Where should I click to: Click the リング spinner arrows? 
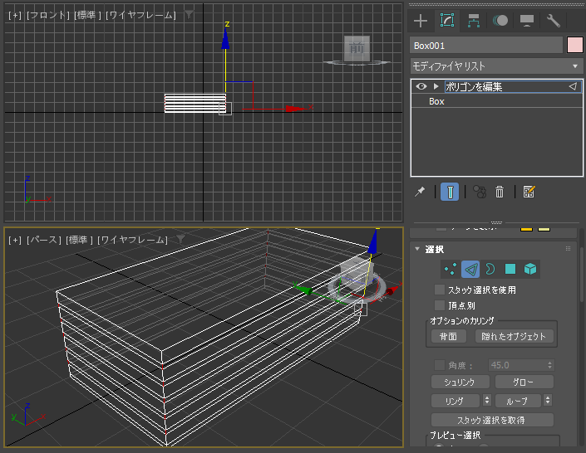point(487,401)
